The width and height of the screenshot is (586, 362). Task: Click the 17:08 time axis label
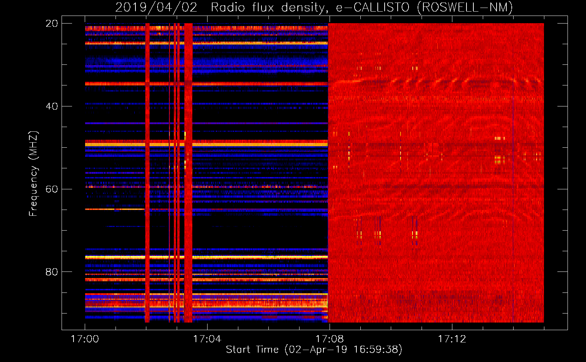click(330, 339)
